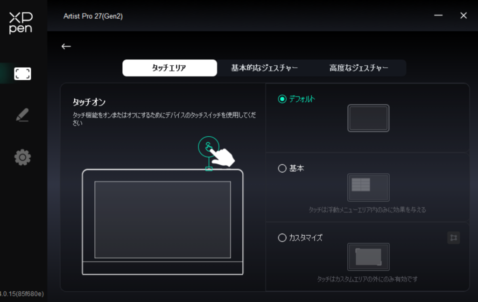Switch to the 基本的なジェスチャー tab
Viewport: 478px width, 302px height.
click(x=264, y=68)
